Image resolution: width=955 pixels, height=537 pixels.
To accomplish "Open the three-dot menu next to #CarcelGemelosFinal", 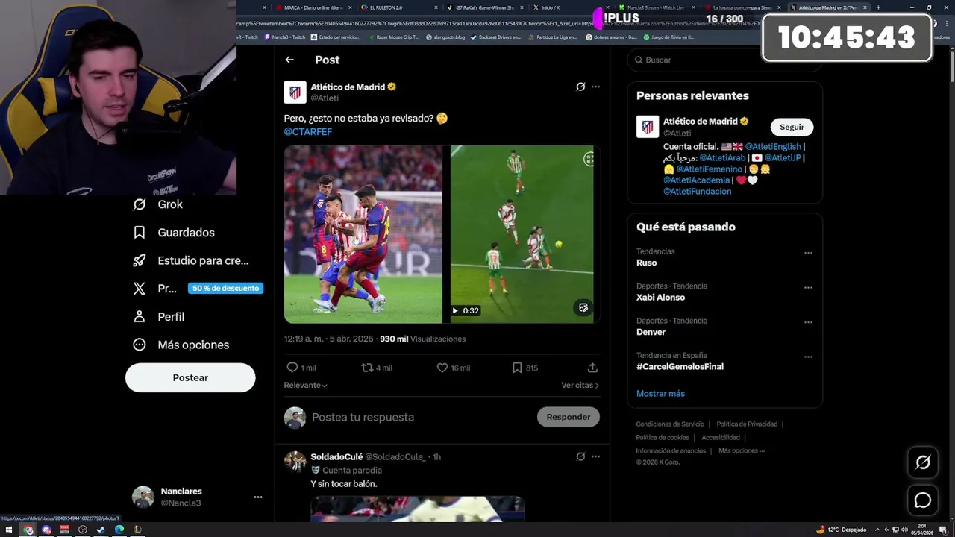I will [808, 357].
